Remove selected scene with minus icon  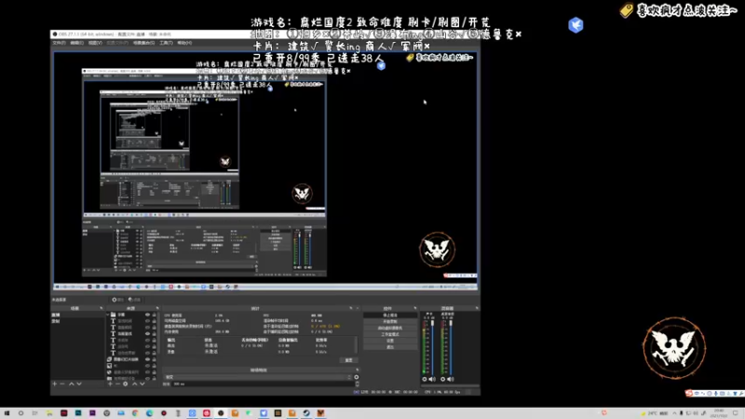click(62, 384)
